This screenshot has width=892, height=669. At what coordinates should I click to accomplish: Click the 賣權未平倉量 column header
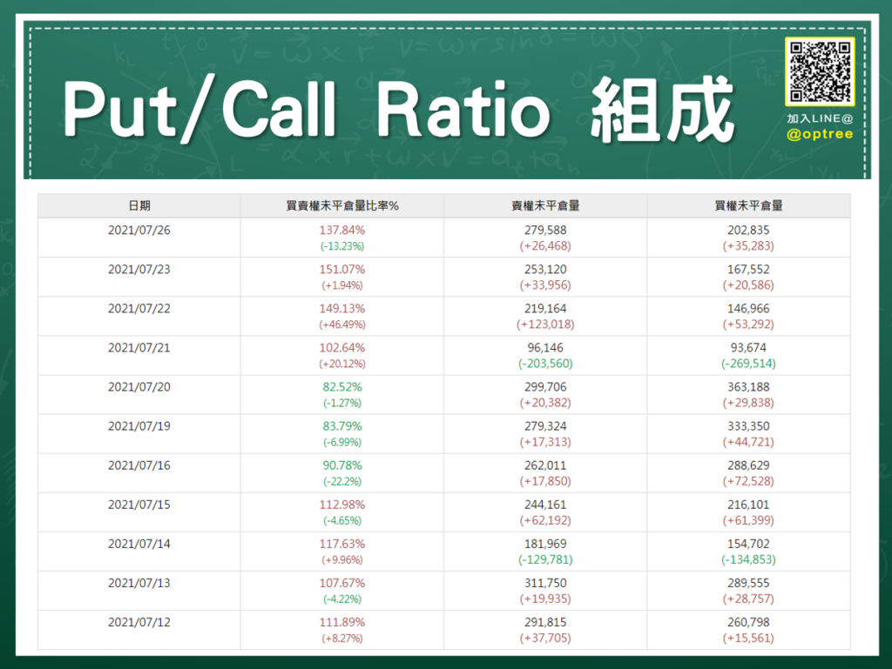[x=544, y=204]
